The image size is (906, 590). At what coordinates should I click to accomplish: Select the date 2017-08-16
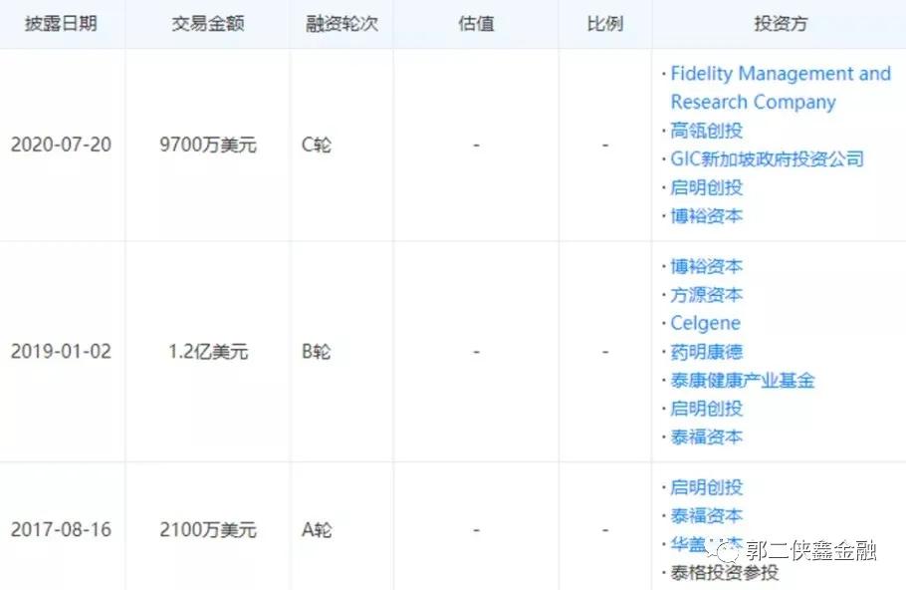tap(62, 529)
